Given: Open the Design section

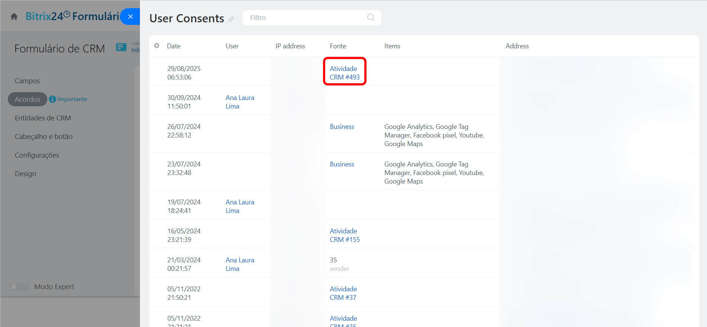Looking at the screenshot, I should click(x=25, y=174).
